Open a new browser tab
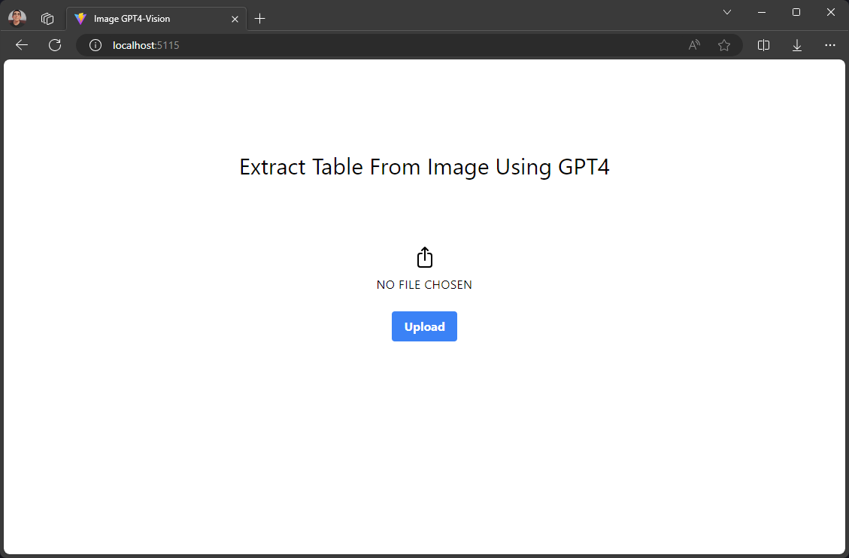 (x=260, y=18)
